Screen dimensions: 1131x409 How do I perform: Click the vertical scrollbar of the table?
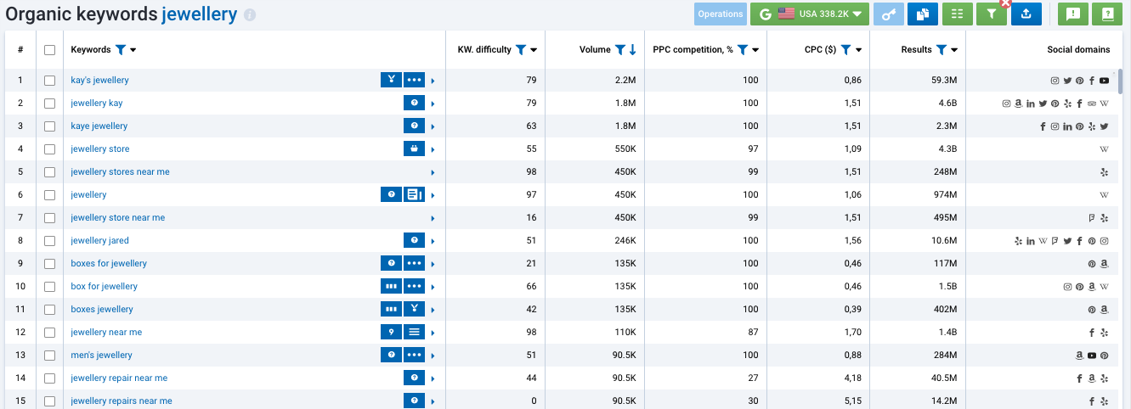point(1121,81)
